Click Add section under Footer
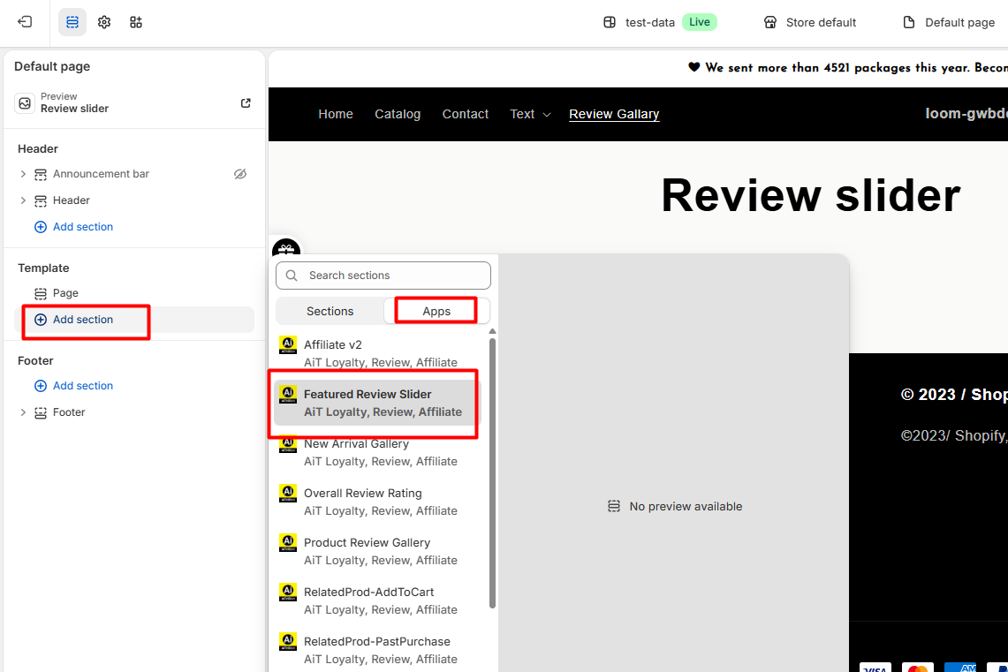Screen dimensions: 1008x672 point(82,386)
